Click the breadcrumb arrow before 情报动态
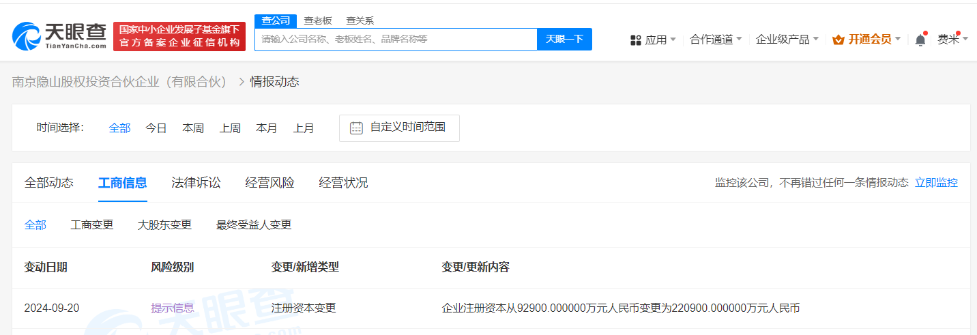Image resolution: width=977 pixels, height=335 pixels. point(241,82)
